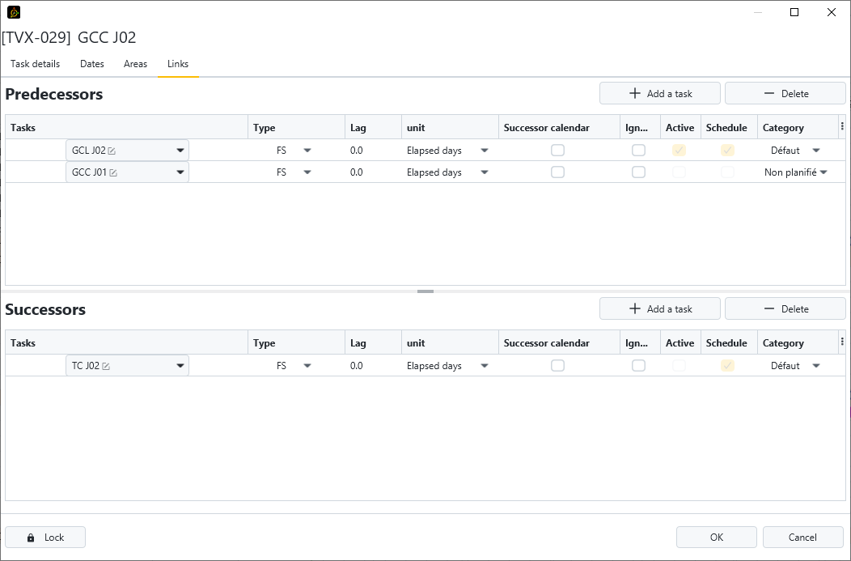Click the Successors column options kebab icon
The width and height of the screenshot is (851, 561).
point(842,342)
